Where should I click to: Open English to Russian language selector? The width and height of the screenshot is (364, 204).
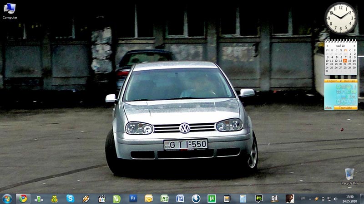341,81
